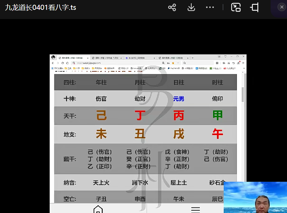Viewport: 287px width, 213px height.
Task: Click the home icon at page bottom
Action: (98, 209)
